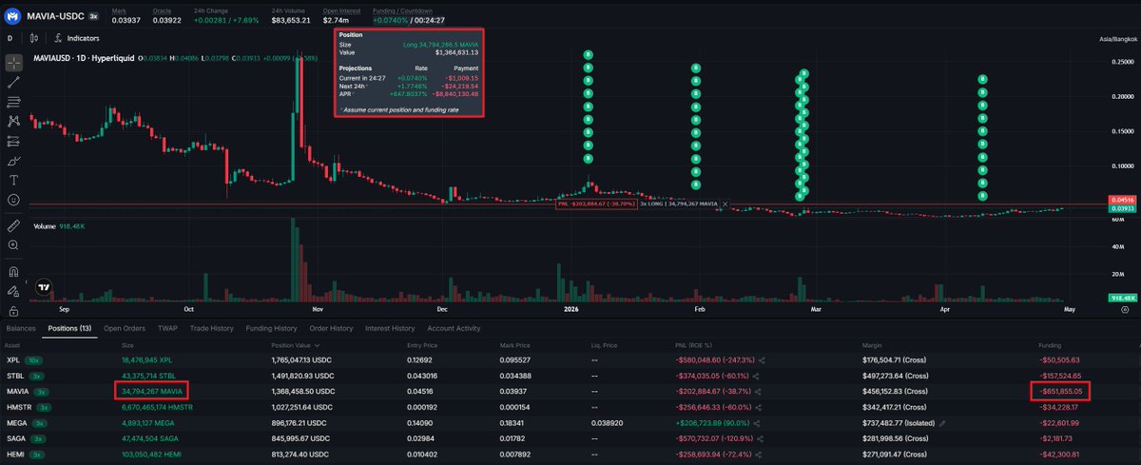Toggle magnet mode on the chart
1141x465 pixels.
13,272
